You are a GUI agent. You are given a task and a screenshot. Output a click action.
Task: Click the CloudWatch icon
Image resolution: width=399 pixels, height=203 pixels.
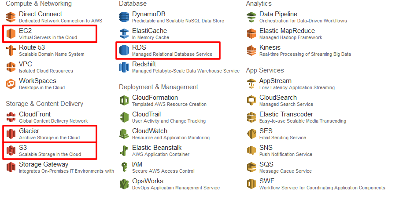point(124,134)
